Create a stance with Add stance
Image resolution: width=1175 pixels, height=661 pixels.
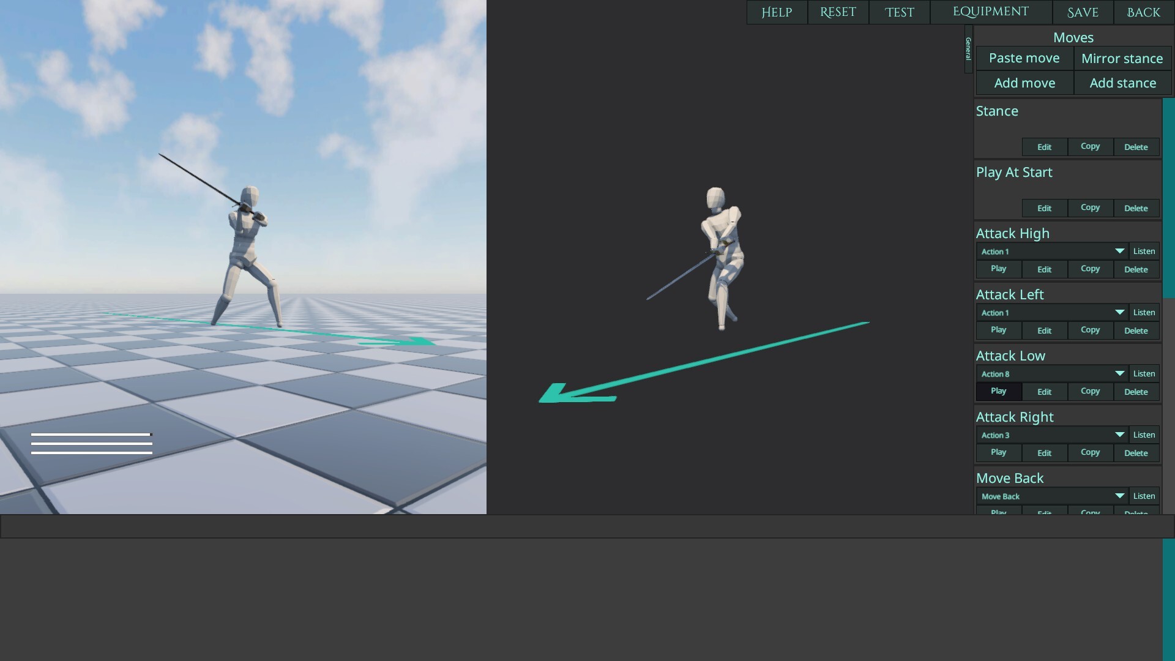coord(1122,83)
